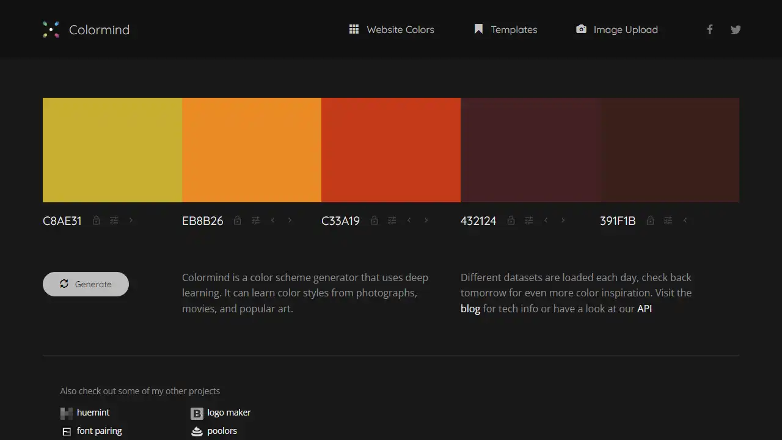Open the Website Colors page
This screenshot has width=782, height=440.
pyautogui.click(x=400, y=29)
